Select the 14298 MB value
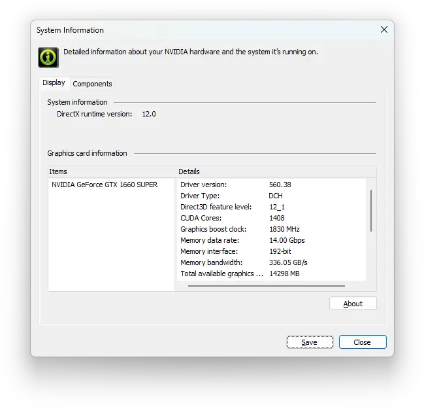424x409 pixels. coord(284,274)
